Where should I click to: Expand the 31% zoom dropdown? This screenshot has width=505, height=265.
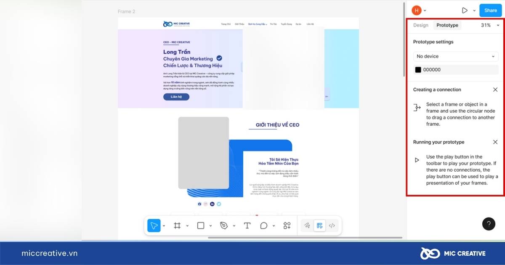(x=490, y=25)
